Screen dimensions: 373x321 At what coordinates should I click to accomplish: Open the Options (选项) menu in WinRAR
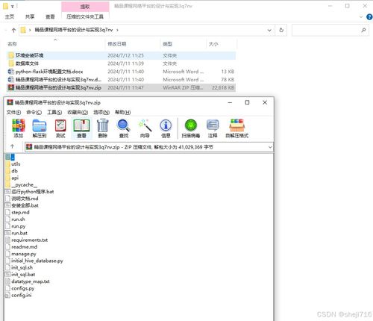click(101, 113)
